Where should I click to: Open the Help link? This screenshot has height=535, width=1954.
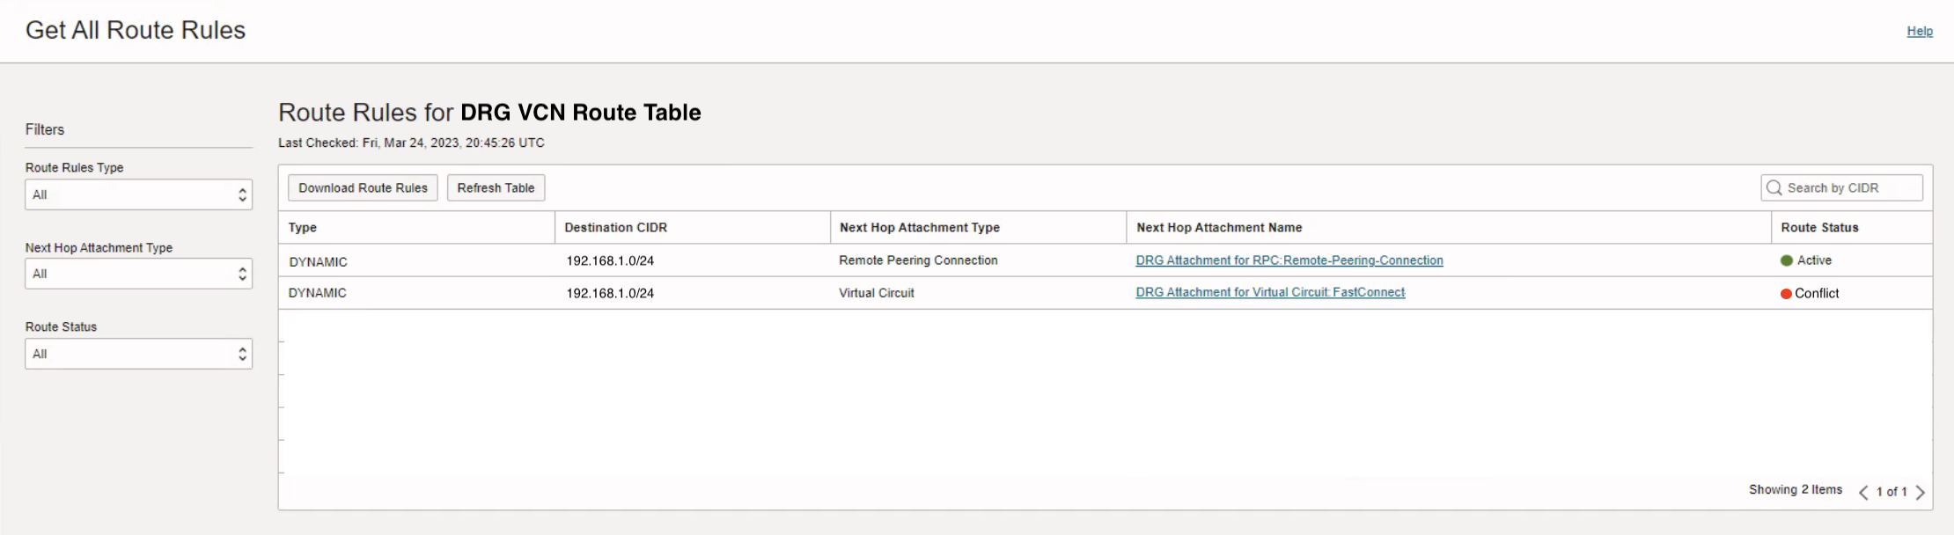[x=1921, y=31]
